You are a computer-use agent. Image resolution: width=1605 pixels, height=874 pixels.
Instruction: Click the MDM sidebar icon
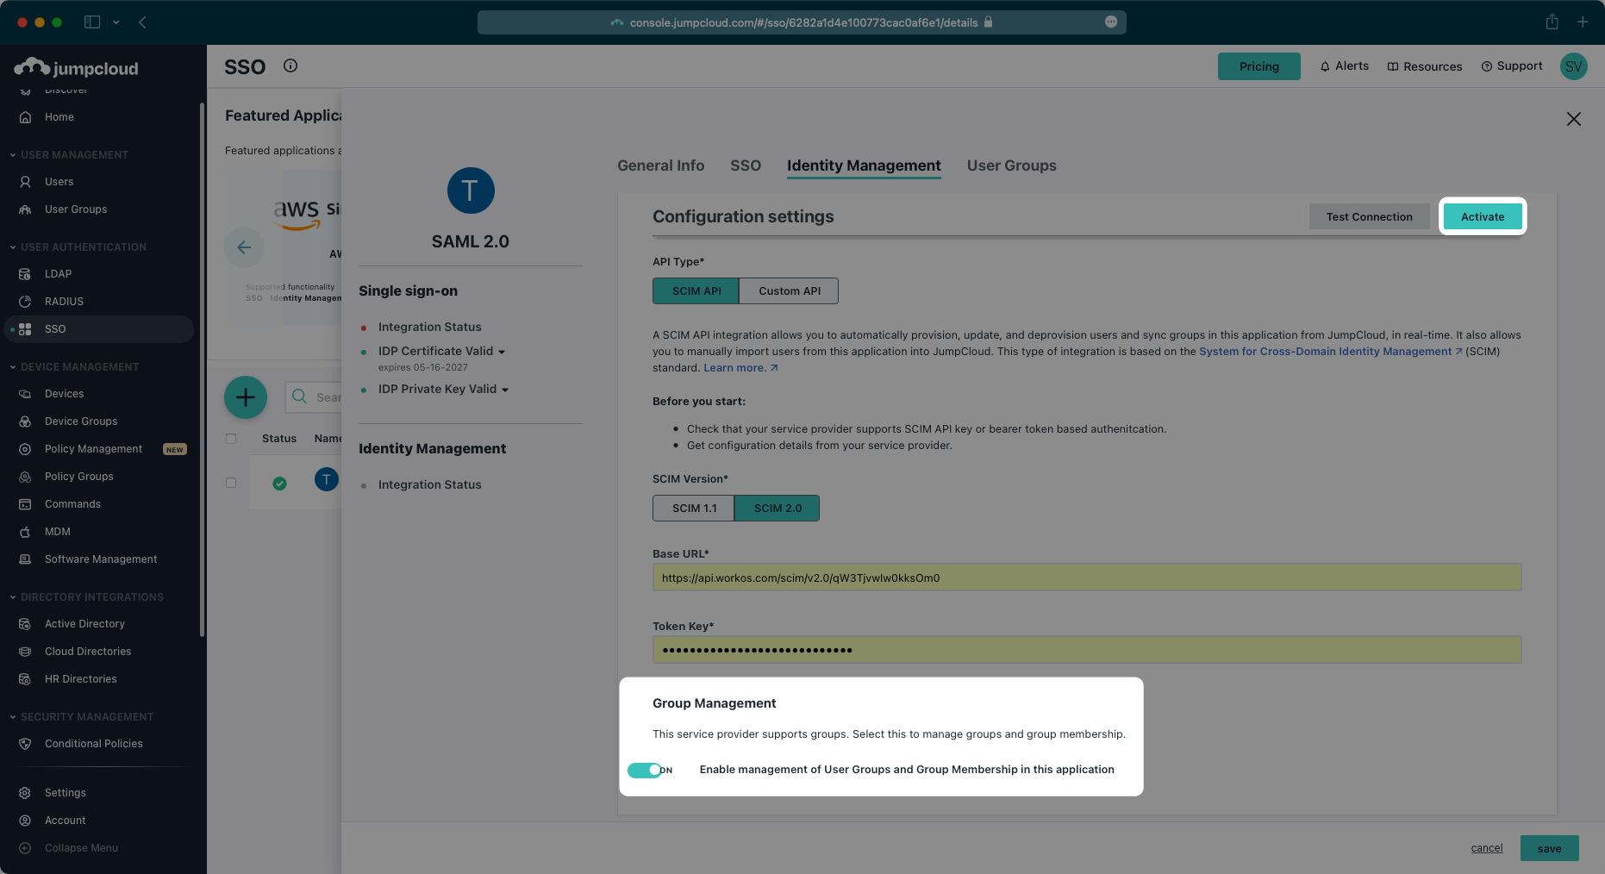point(27,531)
